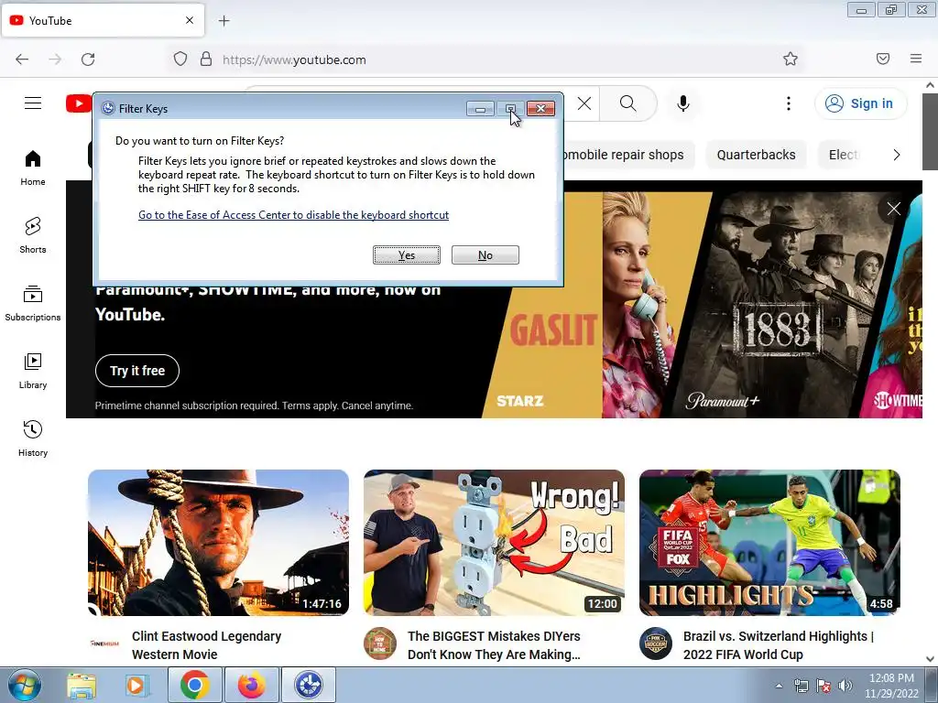Open the network tray icon
The width and height of the screenshot is (938, 703).
801,686
